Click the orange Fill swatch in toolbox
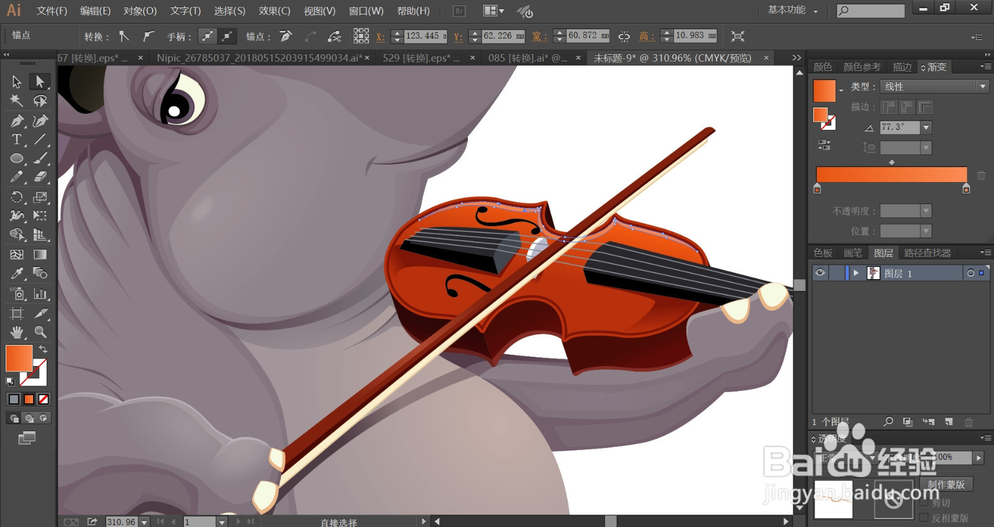The height and width of the screenshot is (527, 994). pos(19,358)
